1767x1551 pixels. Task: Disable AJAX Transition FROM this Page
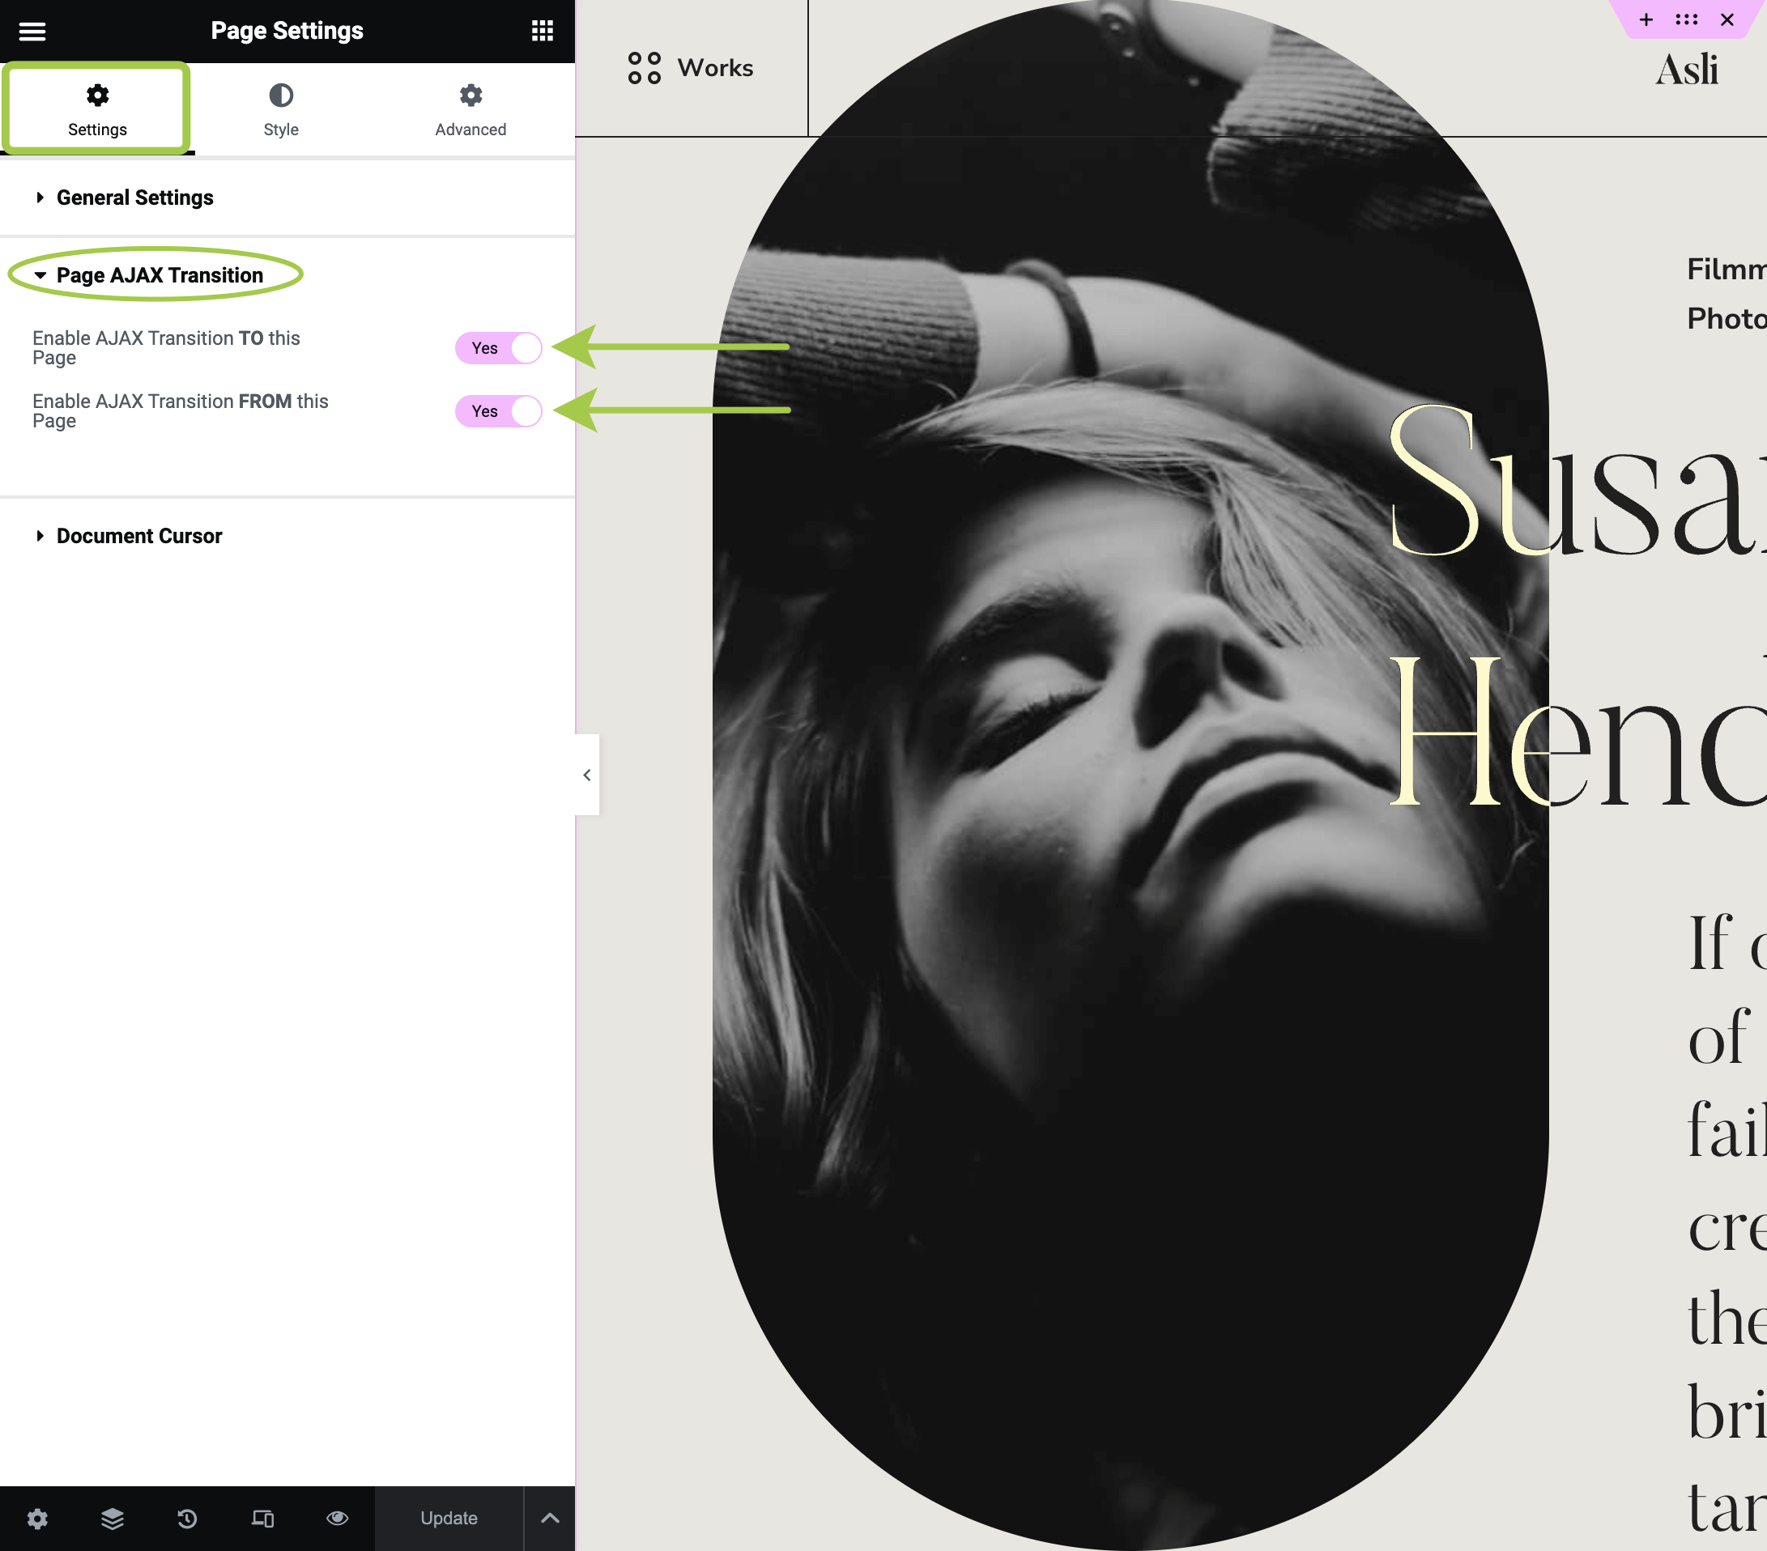pos(499,411)
